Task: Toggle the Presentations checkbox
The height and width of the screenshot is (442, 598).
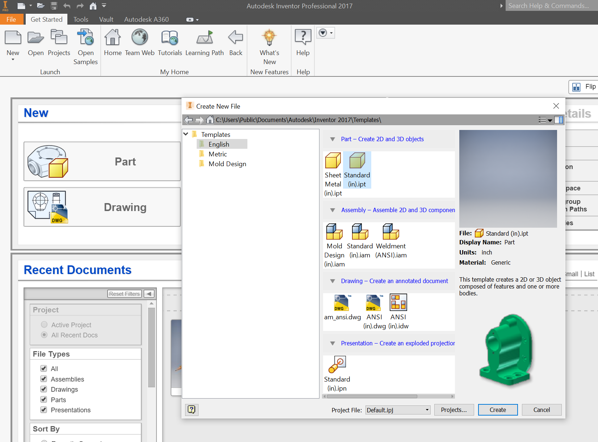Action: (44, 409)
